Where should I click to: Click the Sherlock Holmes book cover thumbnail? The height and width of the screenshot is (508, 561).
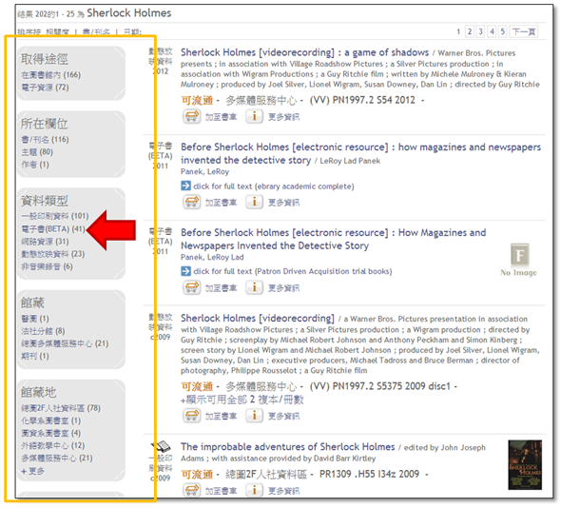[x=525, y=464]
